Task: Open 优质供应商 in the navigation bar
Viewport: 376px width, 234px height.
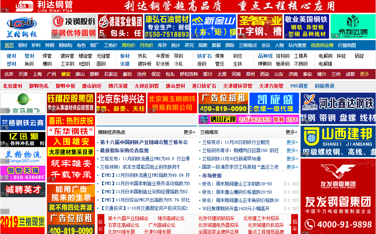Action: tap(322, 45)
